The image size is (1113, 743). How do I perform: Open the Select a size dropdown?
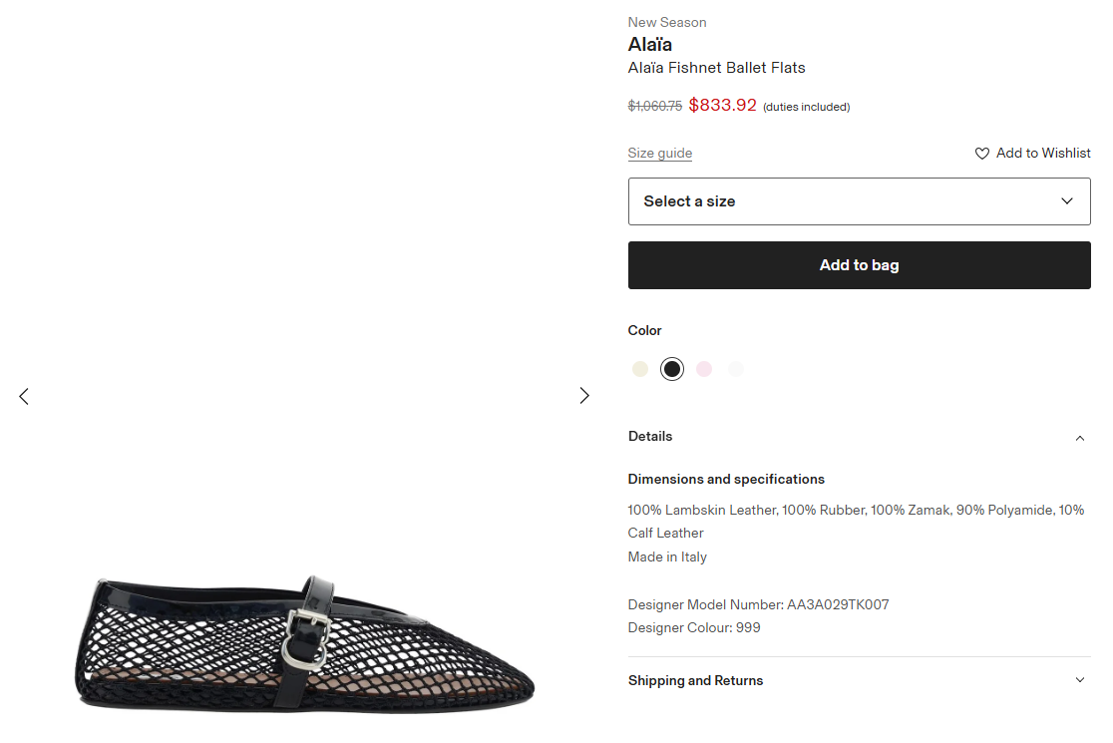[x=858, y=201]
